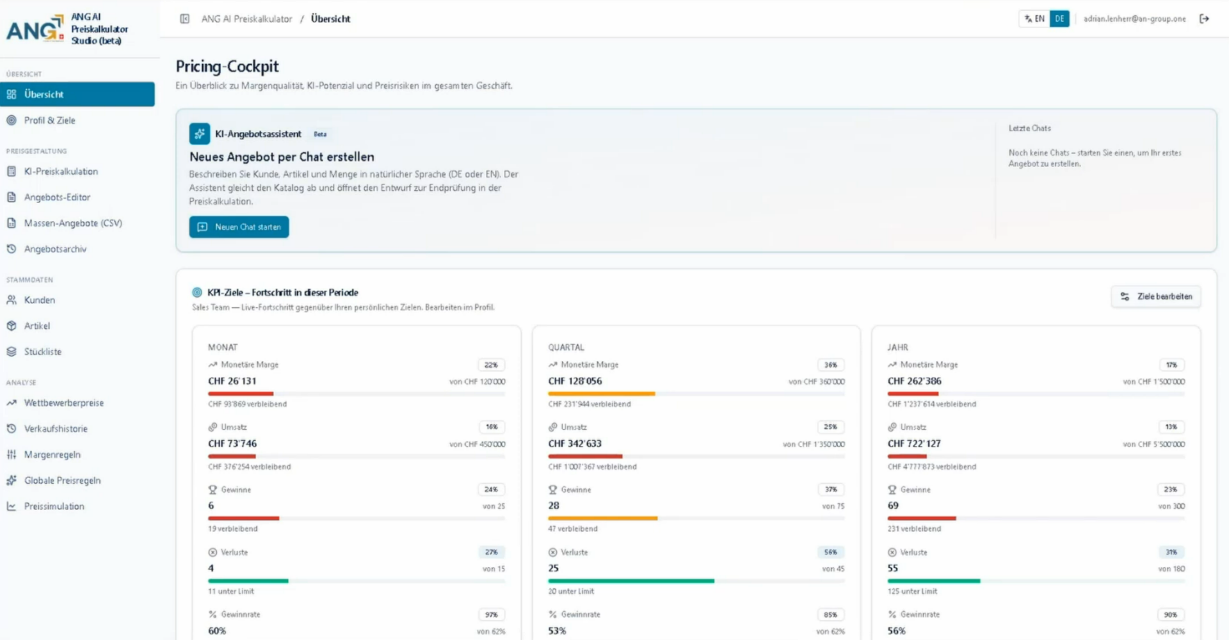Click the logout icon beside the email

point(1204,19)
